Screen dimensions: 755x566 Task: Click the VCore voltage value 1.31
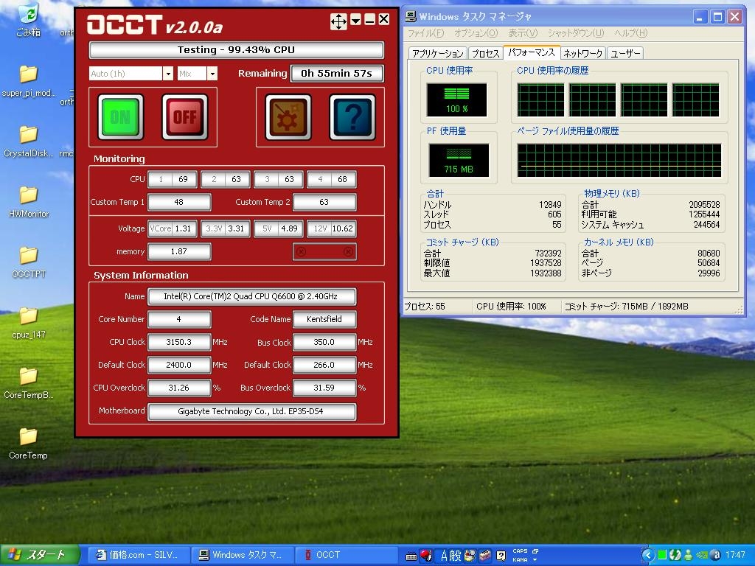click(x=183, y=228)
